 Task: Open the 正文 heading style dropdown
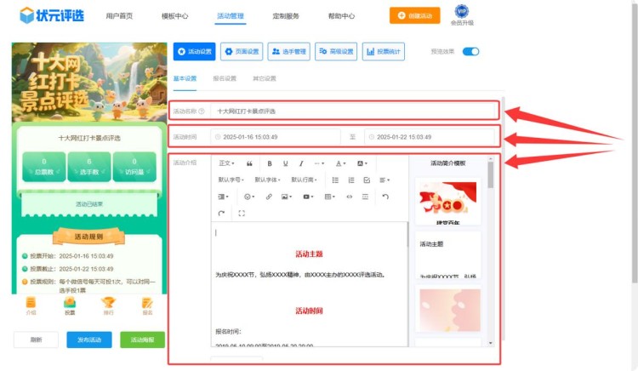pyautogui.click(x=227, y=163)
